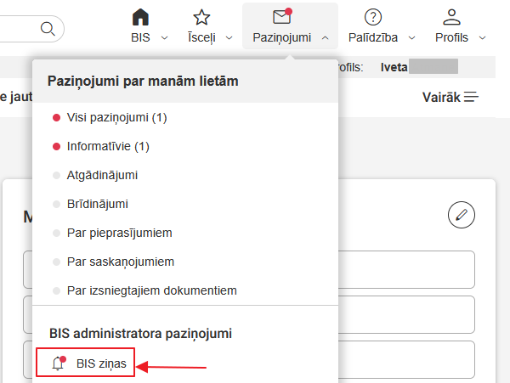The image size is (510, 383).
Task: Click the heading BIS administratora paziņojumi
Action: tap(140, 334)
